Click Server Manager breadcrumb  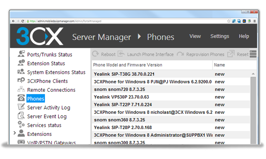101,37
